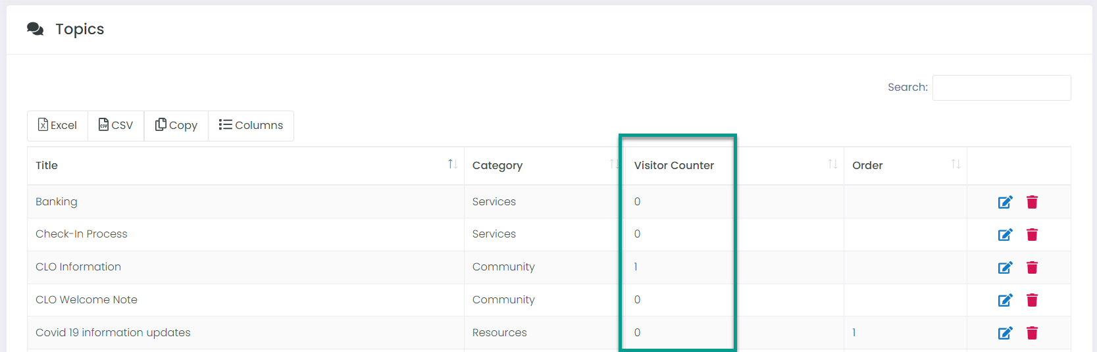Edit Covid 19 information updates row
This screenshot has width=1097, height=352.
pos(1005,333)
